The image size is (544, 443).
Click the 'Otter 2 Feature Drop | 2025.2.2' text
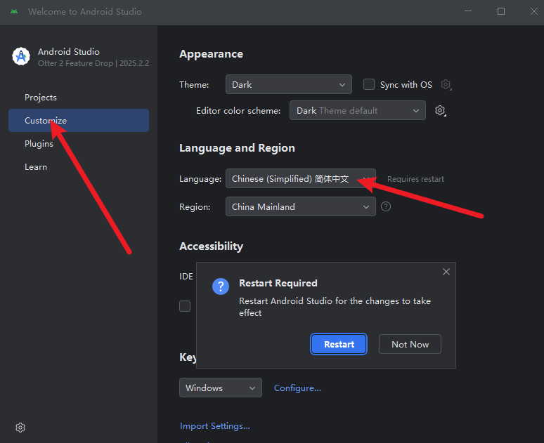pyautogui.click(x=93, y=63)
